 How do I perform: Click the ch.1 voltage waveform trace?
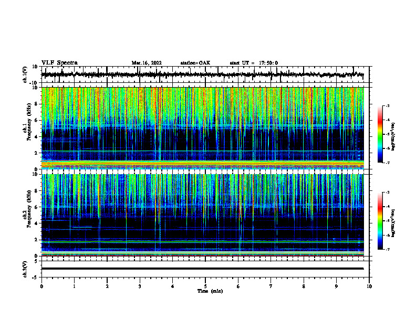click(x=202, y=74)
